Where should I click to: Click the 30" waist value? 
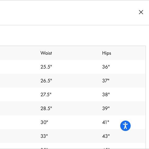[44, 122]
